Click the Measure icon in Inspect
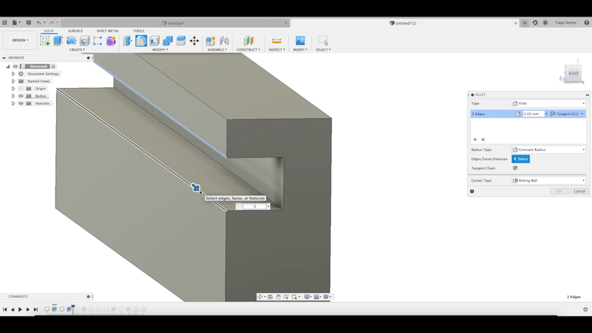This screenshot has width=592, height=333. pos(276,41)
